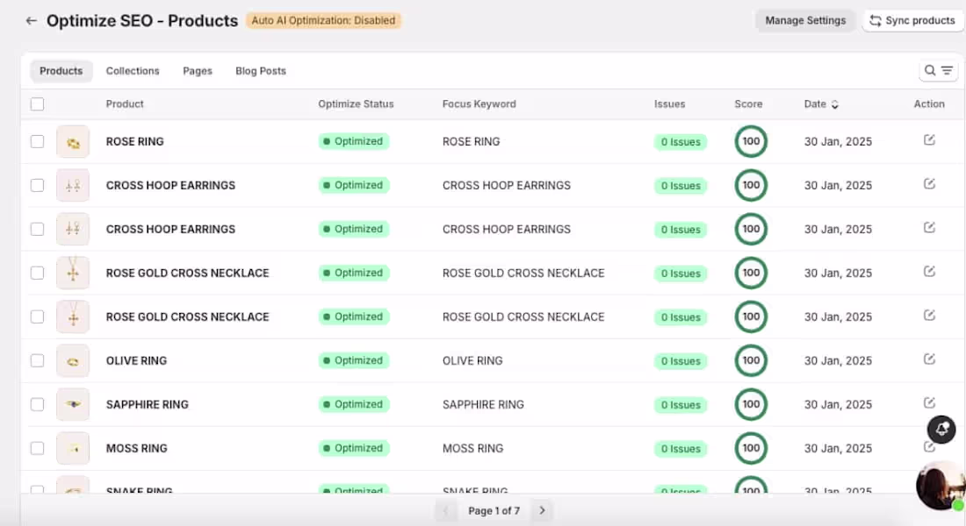Open edit action for OLIVE RING
This screenshot has width=966, height=526.
[x=930, y=359]
